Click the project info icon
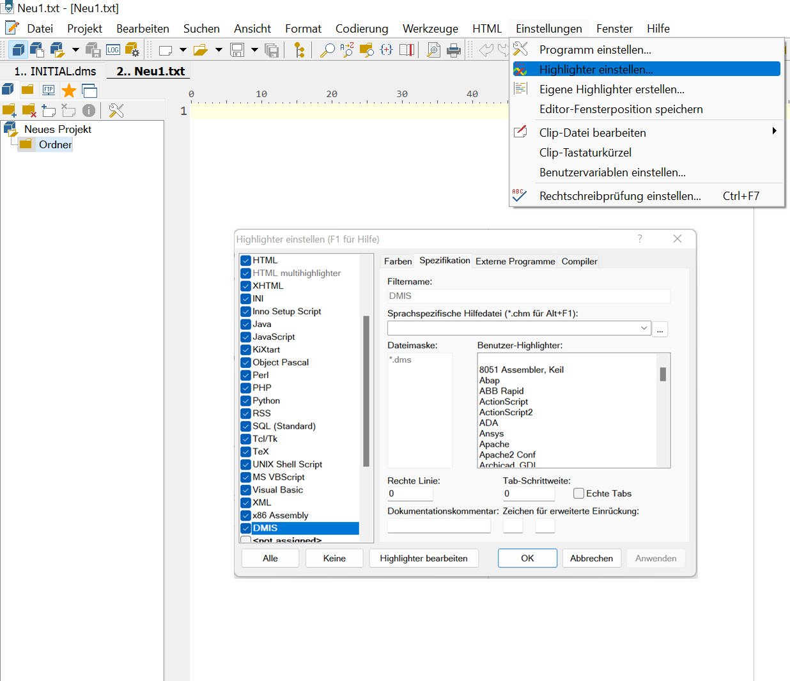Screen dimensions: 790x681 tap(89, 111)
